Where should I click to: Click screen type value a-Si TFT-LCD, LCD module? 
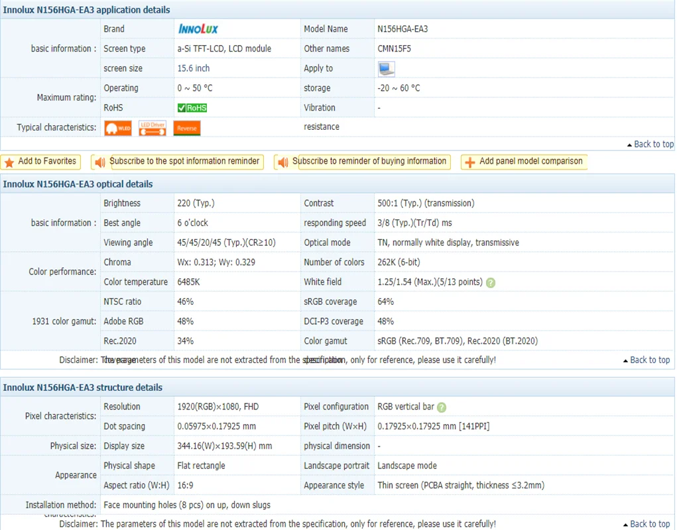224,49
